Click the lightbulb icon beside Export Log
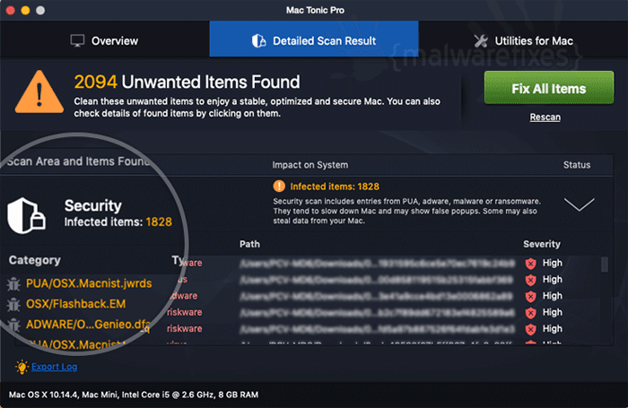Screen dimensions: 628x408 (x=22, y=367)
